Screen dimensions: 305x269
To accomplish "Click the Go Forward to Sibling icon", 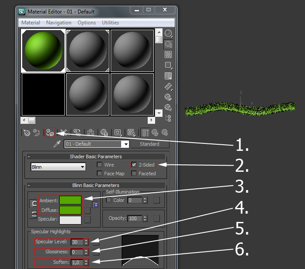I will (165, 133).
